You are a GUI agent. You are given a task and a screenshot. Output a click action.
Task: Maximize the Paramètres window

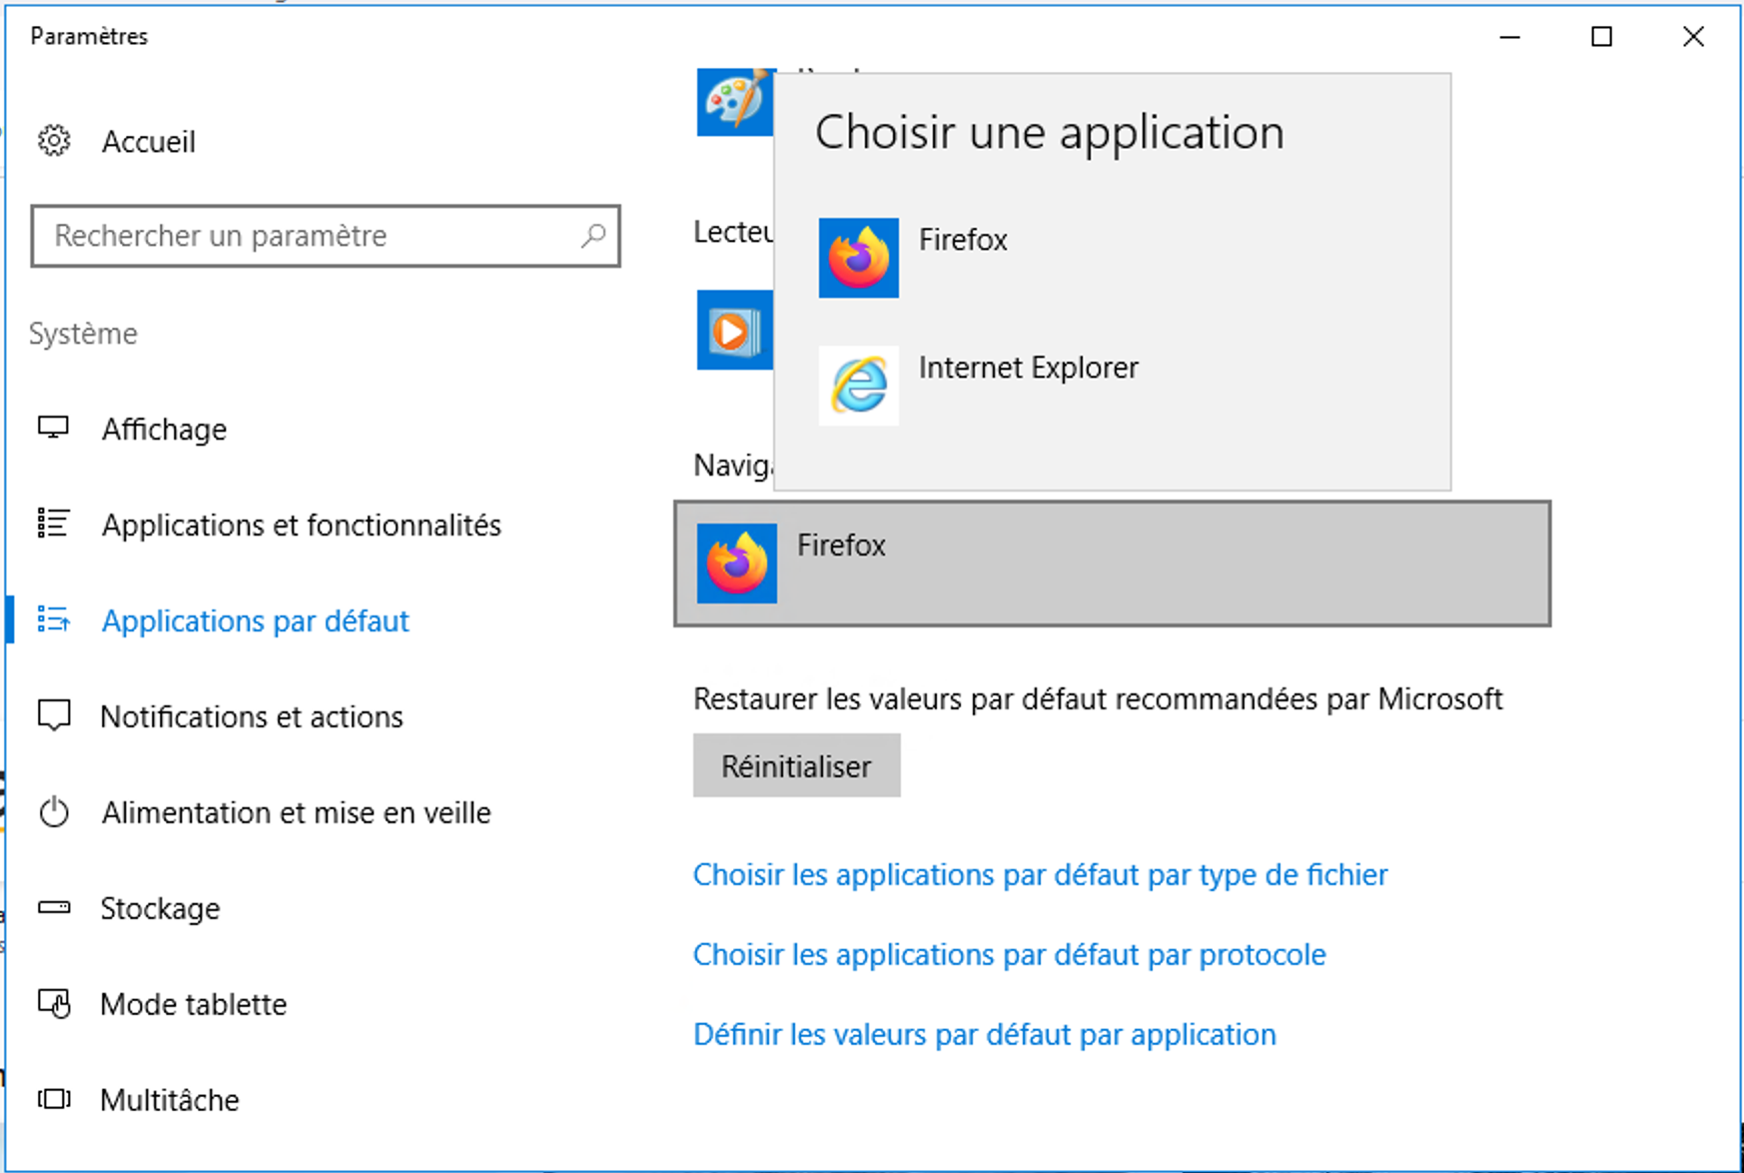pyautogui.click(x=1601, y=37)
